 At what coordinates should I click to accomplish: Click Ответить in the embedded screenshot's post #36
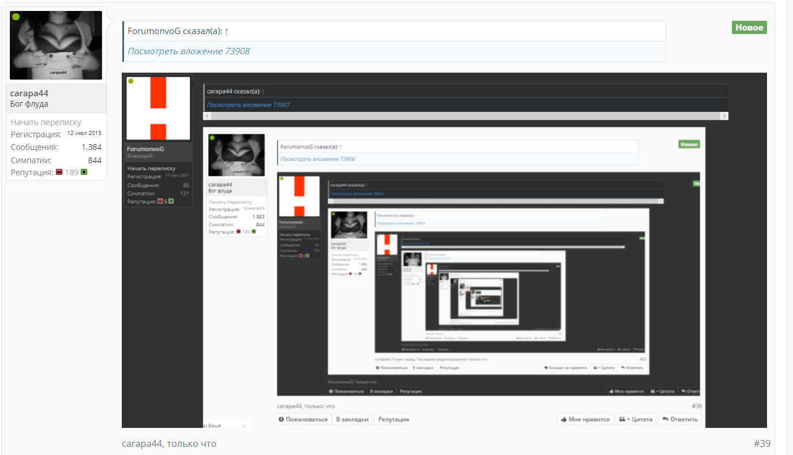tap(680, 419)
